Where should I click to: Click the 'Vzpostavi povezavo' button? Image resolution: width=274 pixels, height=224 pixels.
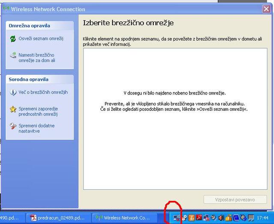(x=235, y=200)
